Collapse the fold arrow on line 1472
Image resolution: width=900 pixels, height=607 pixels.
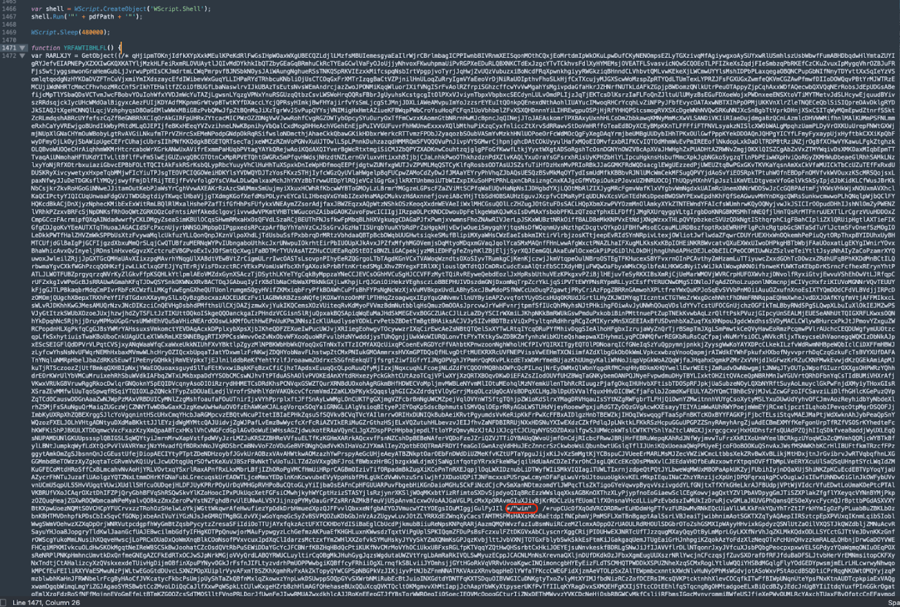[x=22, y=55]
